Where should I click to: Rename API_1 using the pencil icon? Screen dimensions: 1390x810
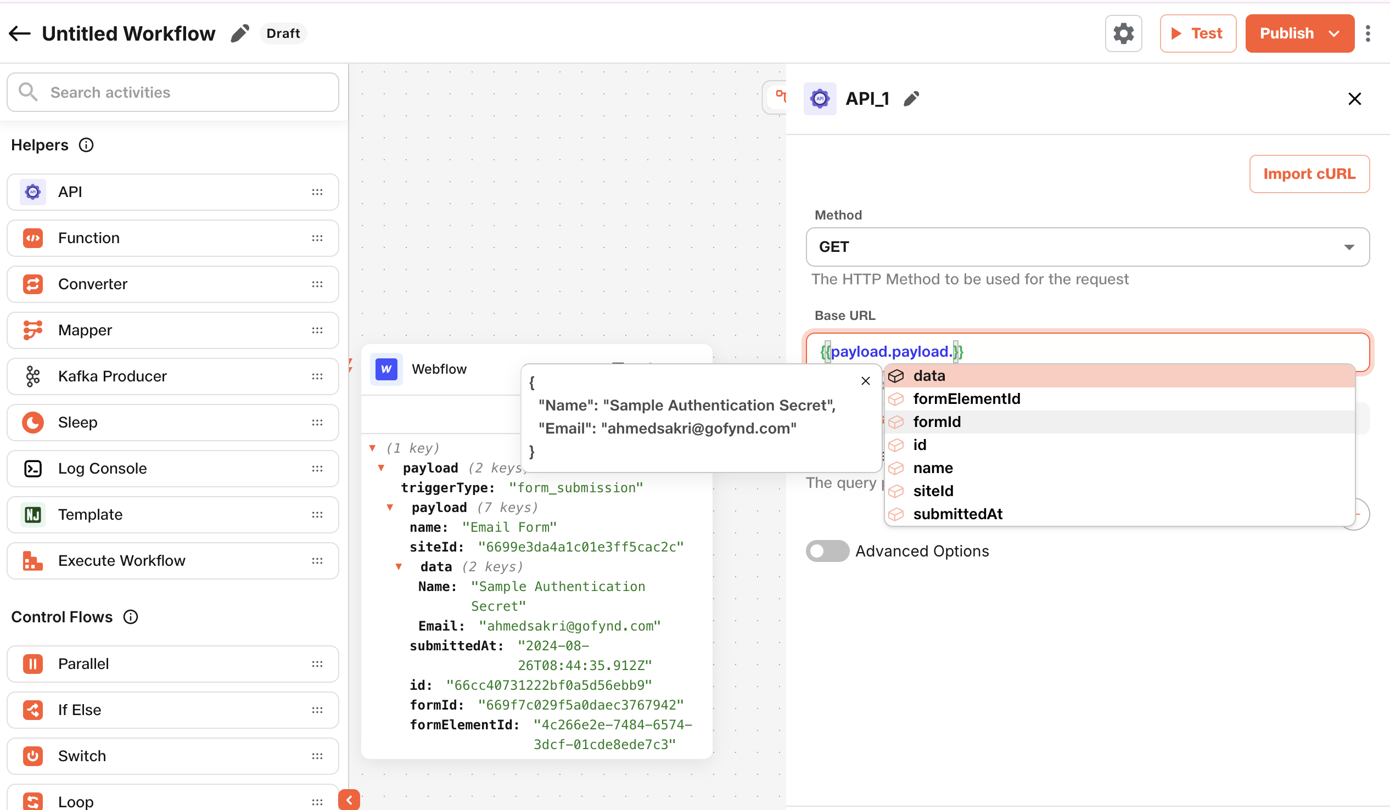[911, 99]
